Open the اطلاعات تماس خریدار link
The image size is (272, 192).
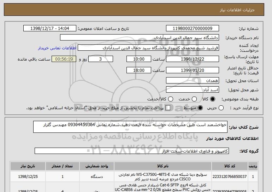tap(57, 48)
